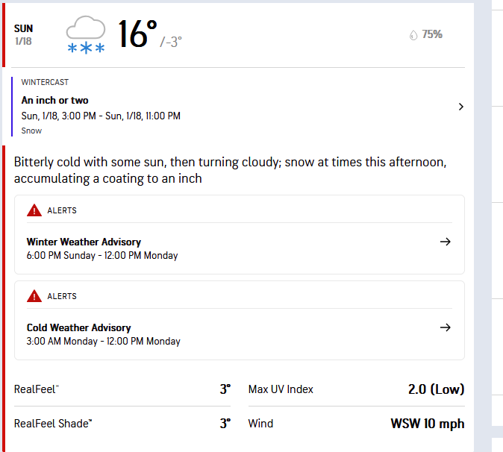Open the Cold Weather Advisory alert
503x452 pixels.
pos(78,327)
